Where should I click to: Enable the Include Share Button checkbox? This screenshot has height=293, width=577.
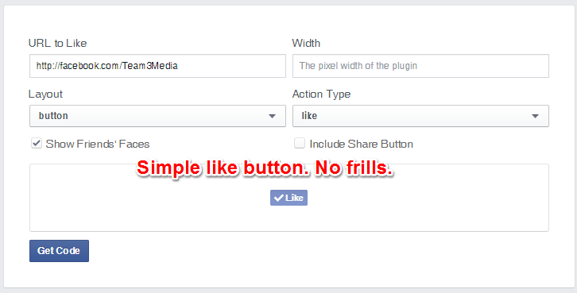click(300, 143)
